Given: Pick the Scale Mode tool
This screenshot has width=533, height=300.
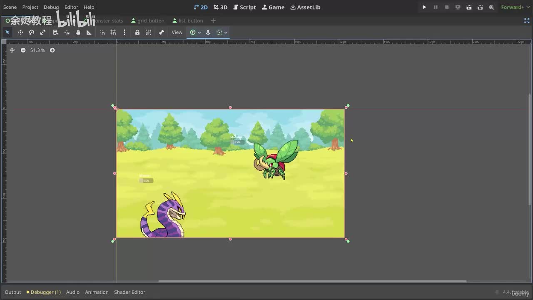Looking at the screenshot, I should pyautogui.click(x=43, y=32).
